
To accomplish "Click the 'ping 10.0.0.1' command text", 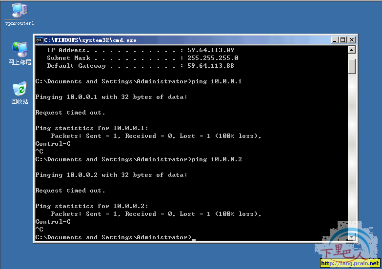I will 217,81.
